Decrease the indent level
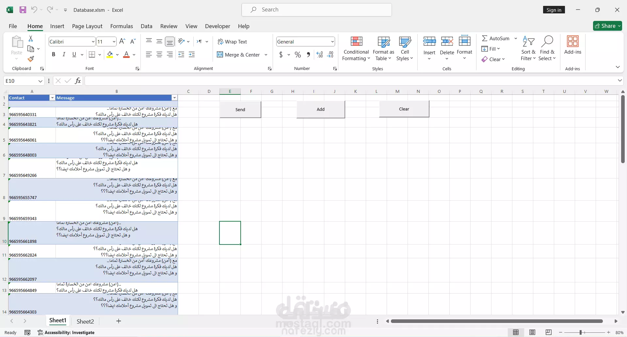Screen dimensions: 627x337 182,55
